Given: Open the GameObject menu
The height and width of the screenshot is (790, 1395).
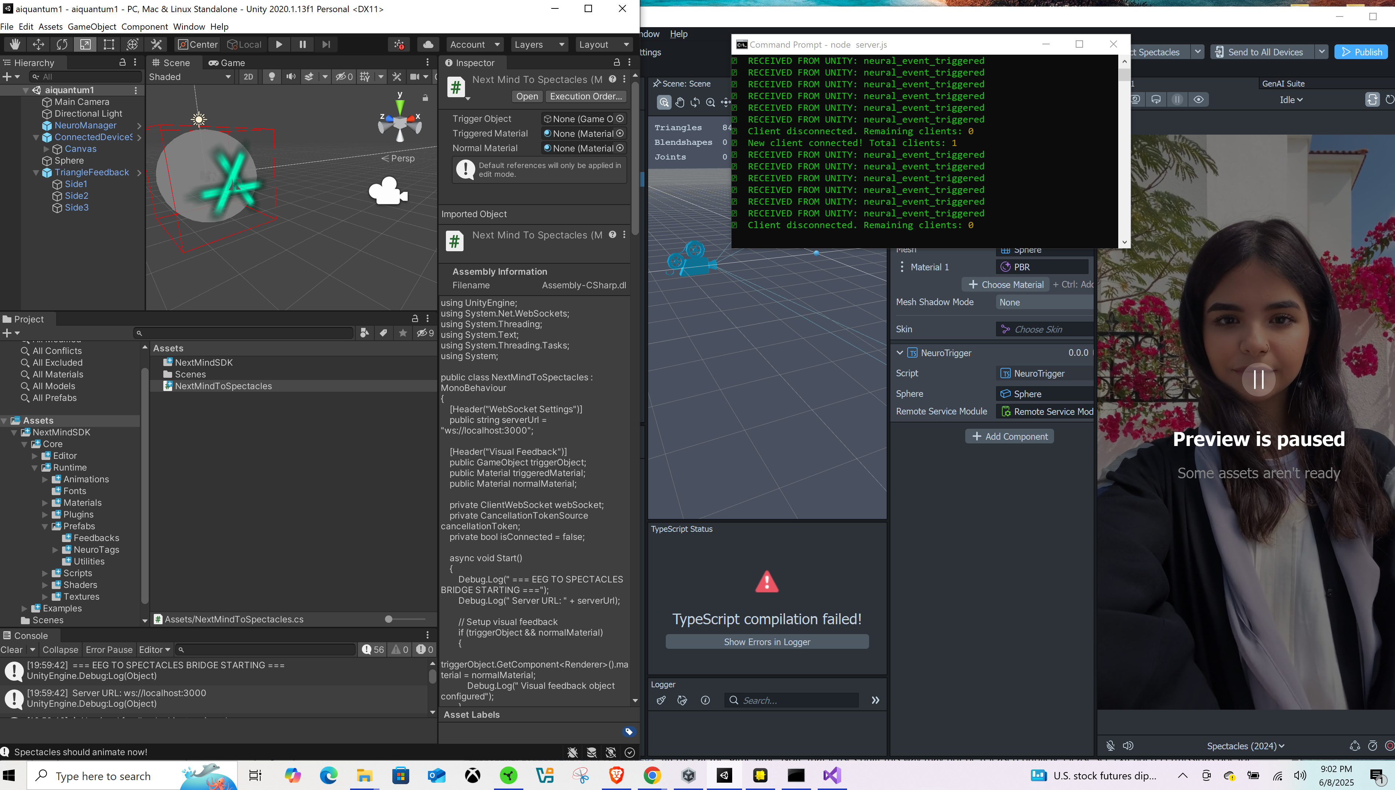Looking at the screenshot, I should 91,26.
